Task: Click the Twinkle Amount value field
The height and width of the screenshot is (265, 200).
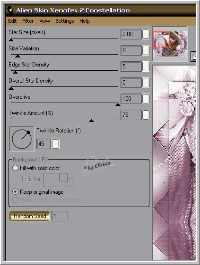Action: [x=131, y=115]
